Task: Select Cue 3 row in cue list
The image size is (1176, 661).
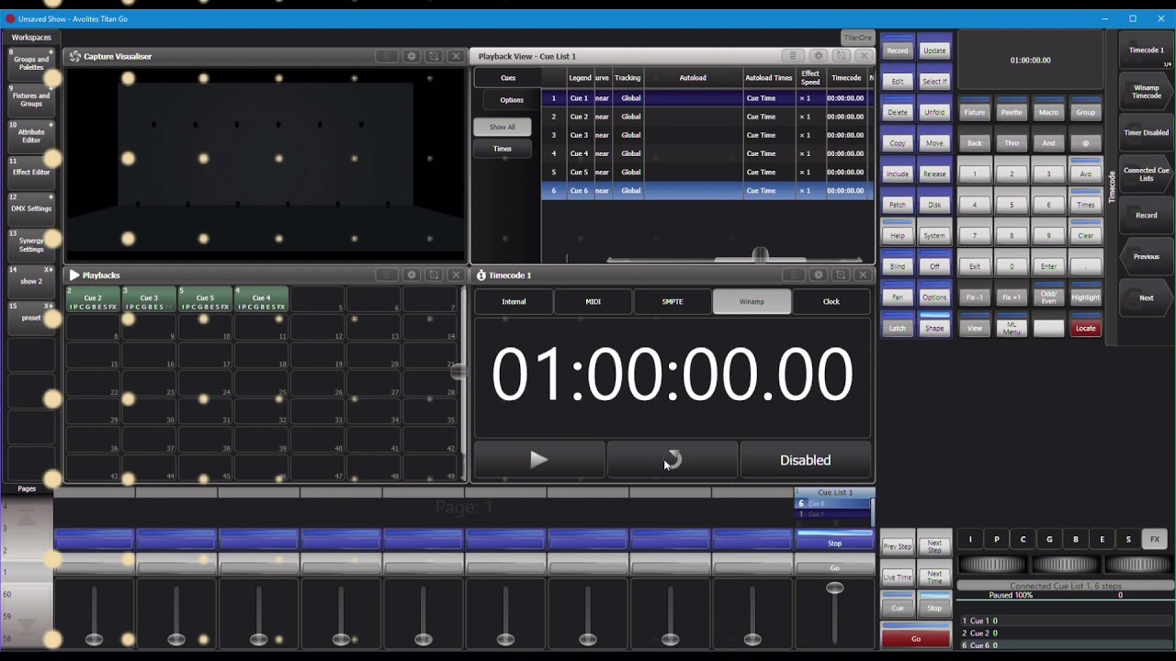Action: pyautogui.click(x=707, y=135)
